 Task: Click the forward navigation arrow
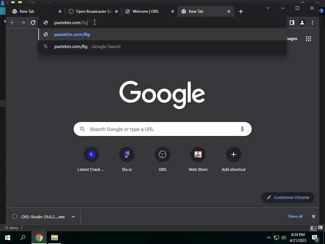pyautogui.click(x=23, y=23)
